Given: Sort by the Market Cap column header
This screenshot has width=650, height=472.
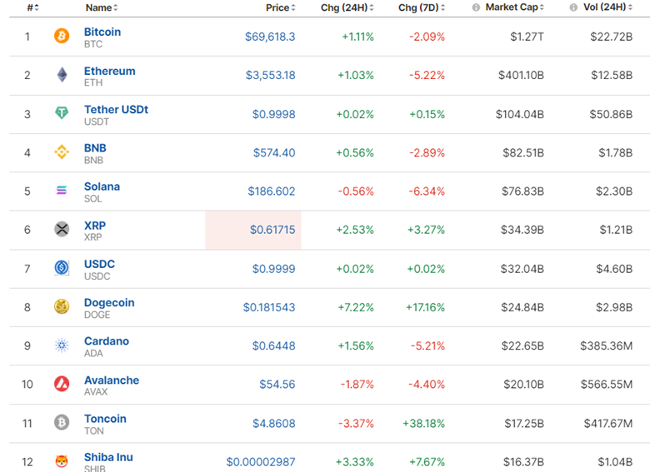Looking at the screenshot, I should click(514, 7).
